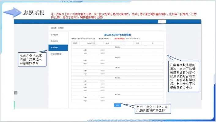Screen dimensions: 216x122
Task: Open 志愿1 dropdown under 第一批
Action: [x=131, y=71]
